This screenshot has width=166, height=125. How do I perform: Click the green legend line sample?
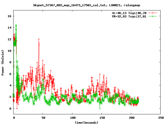pos(153,16)
